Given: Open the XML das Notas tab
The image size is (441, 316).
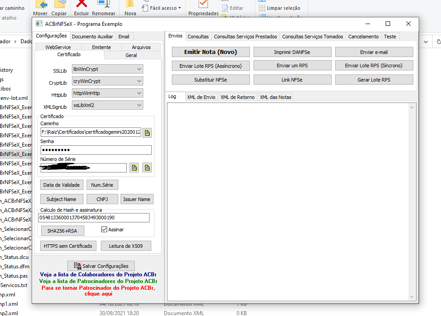Looking at the screenshot, I should pos(275,97).
